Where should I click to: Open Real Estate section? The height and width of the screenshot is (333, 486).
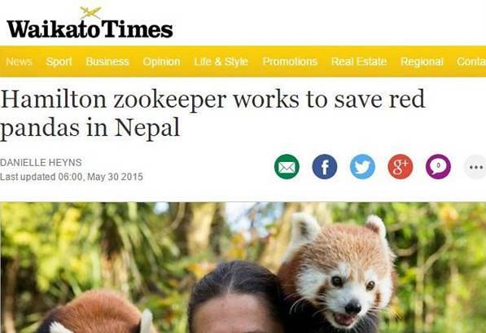pyautogui.click(x=359, y=61)
